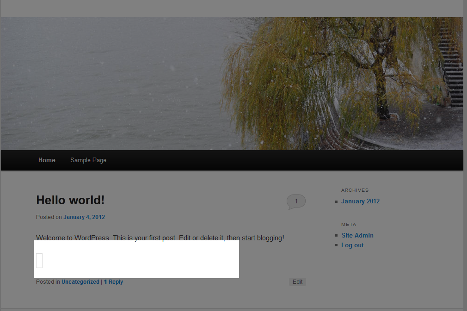View the January 2012 archive

coord(360,201)
